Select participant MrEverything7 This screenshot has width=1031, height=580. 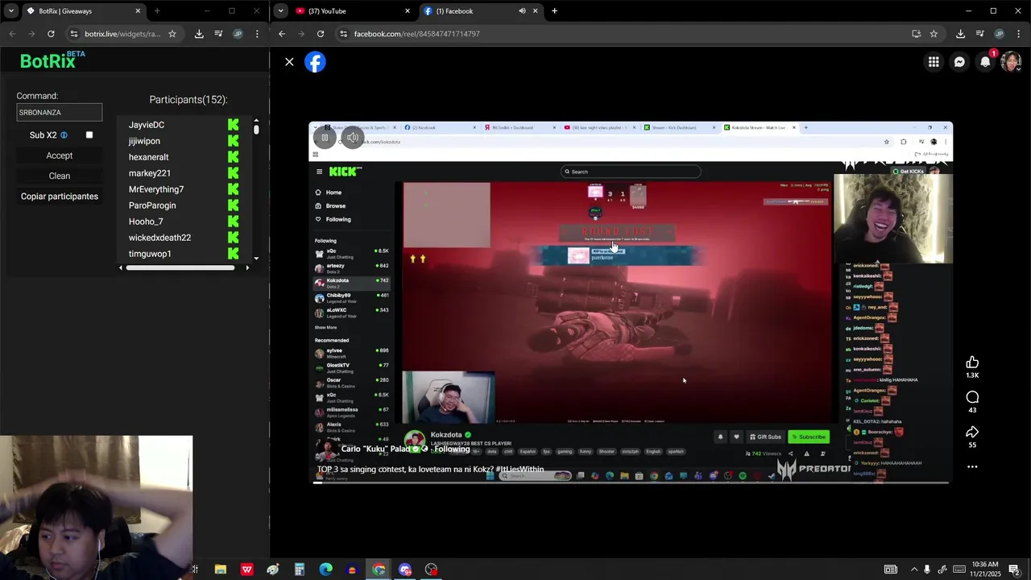[156, 189]
